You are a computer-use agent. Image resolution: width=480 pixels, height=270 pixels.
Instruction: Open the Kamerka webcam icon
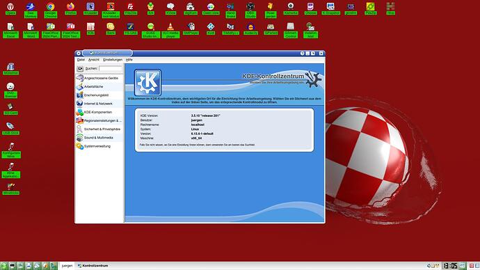(291, 9)
